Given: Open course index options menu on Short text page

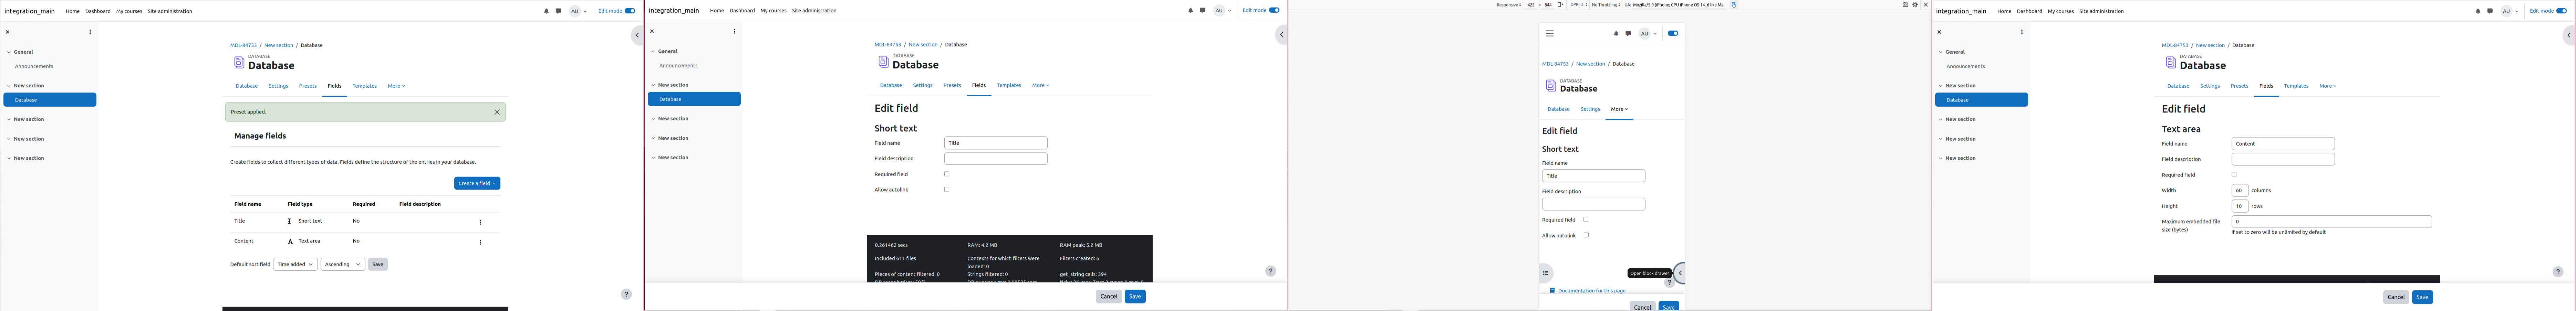Looking at the screenshot, I should tap(734, 31).
